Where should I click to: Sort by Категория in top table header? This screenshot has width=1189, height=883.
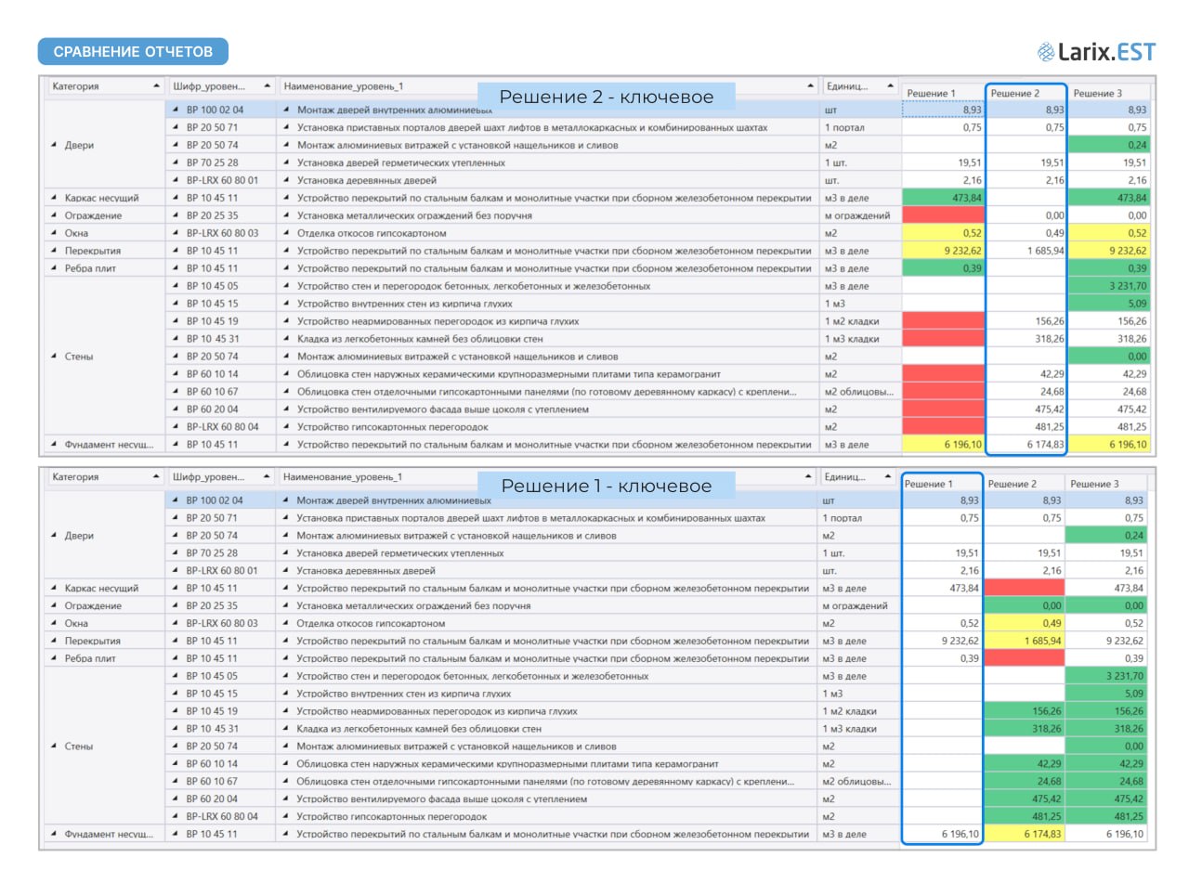click(x=105, y=86)
